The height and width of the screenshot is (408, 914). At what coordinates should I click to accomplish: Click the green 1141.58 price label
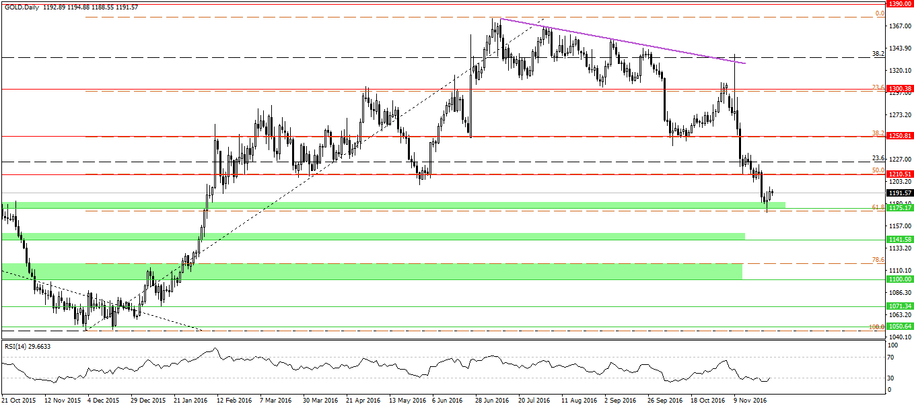(x=899, y=239)
